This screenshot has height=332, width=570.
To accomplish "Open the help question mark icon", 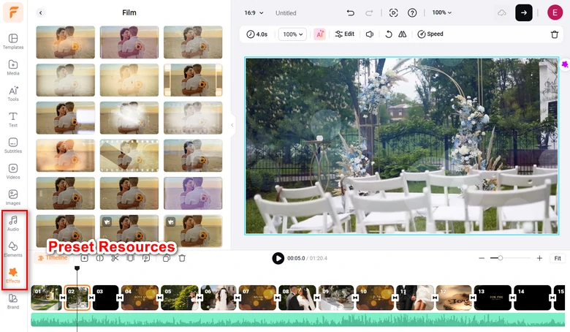I will coord(412,12).
